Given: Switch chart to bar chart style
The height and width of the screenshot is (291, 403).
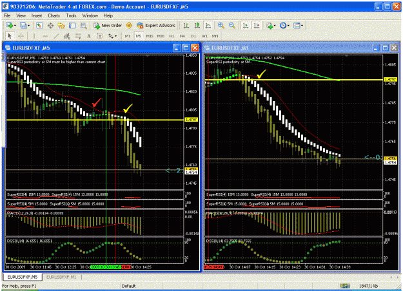Looking at the screenshot, I should pos(186,25).
